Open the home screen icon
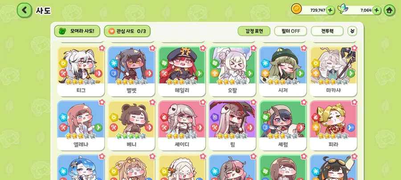The width and height of the screenshot is (401, 180). [389, 11]
